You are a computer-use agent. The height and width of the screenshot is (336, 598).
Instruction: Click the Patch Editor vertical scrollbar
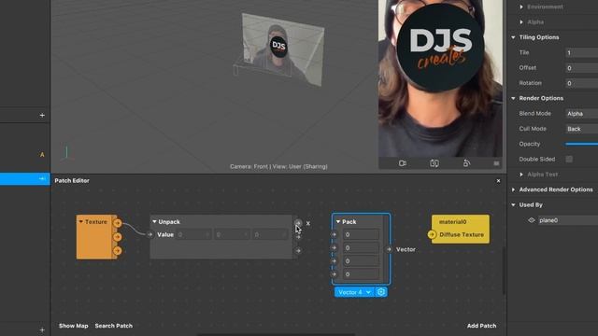click(505, 271)
